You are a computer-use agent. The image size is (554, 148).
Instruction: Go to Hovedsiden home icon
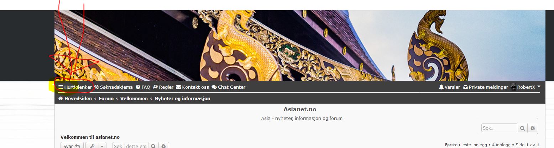61,98
